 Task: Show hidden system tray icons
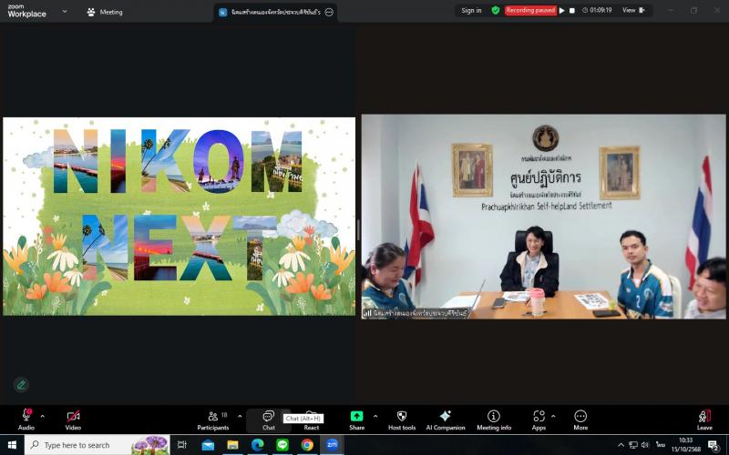(x=621, y=445)
